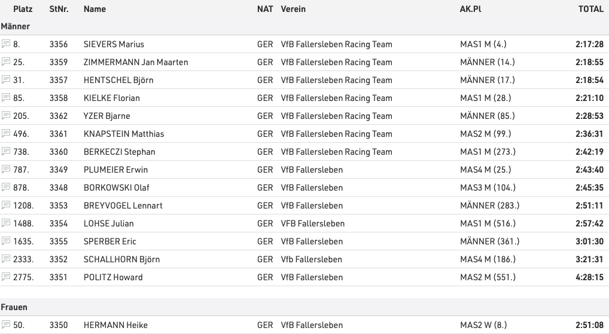Sort by the Platz column header
Viewport: 609px width, 334px height.
click(23, 10)
